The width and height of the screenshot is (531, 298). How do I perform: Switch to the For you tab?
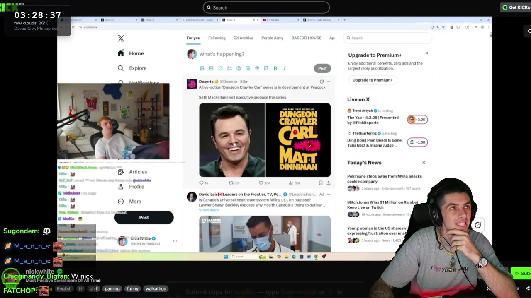tap(193, 38)
